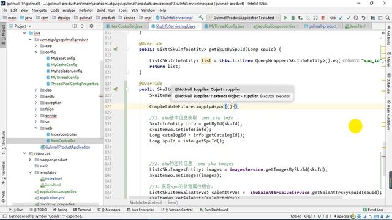Switch to MyThreadConfig.java tab
This screenshot has width=392, height=220.
click(x=226, y=26)
